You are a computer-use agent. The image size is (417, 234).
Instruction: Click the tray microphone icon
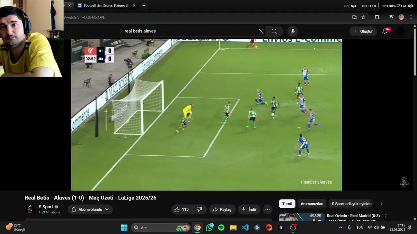click(349, 227)
